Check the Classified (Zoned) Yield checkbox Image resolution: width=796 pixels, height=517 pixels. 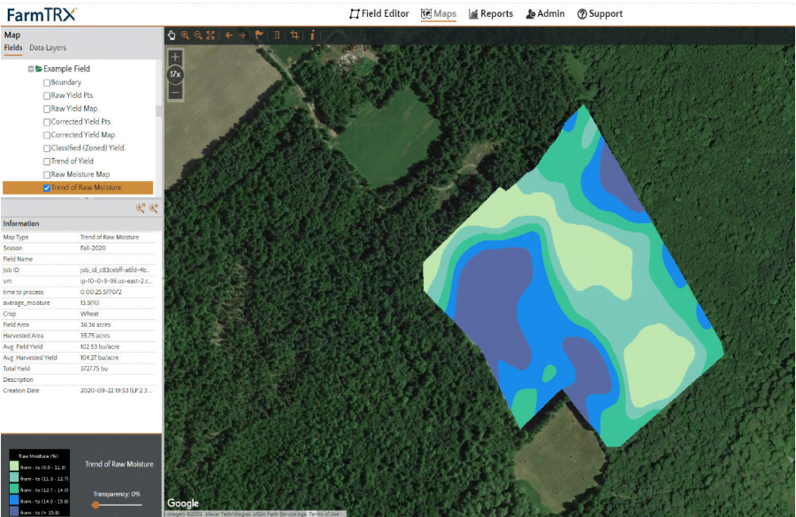47,148
